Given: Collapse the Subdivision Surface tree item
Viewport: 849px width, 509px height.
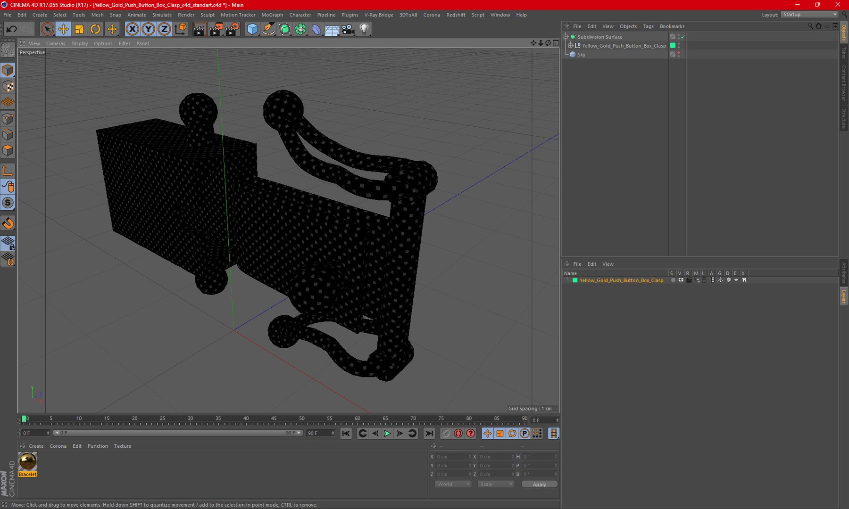Looking at the screenshot, I should coord(566,37).
